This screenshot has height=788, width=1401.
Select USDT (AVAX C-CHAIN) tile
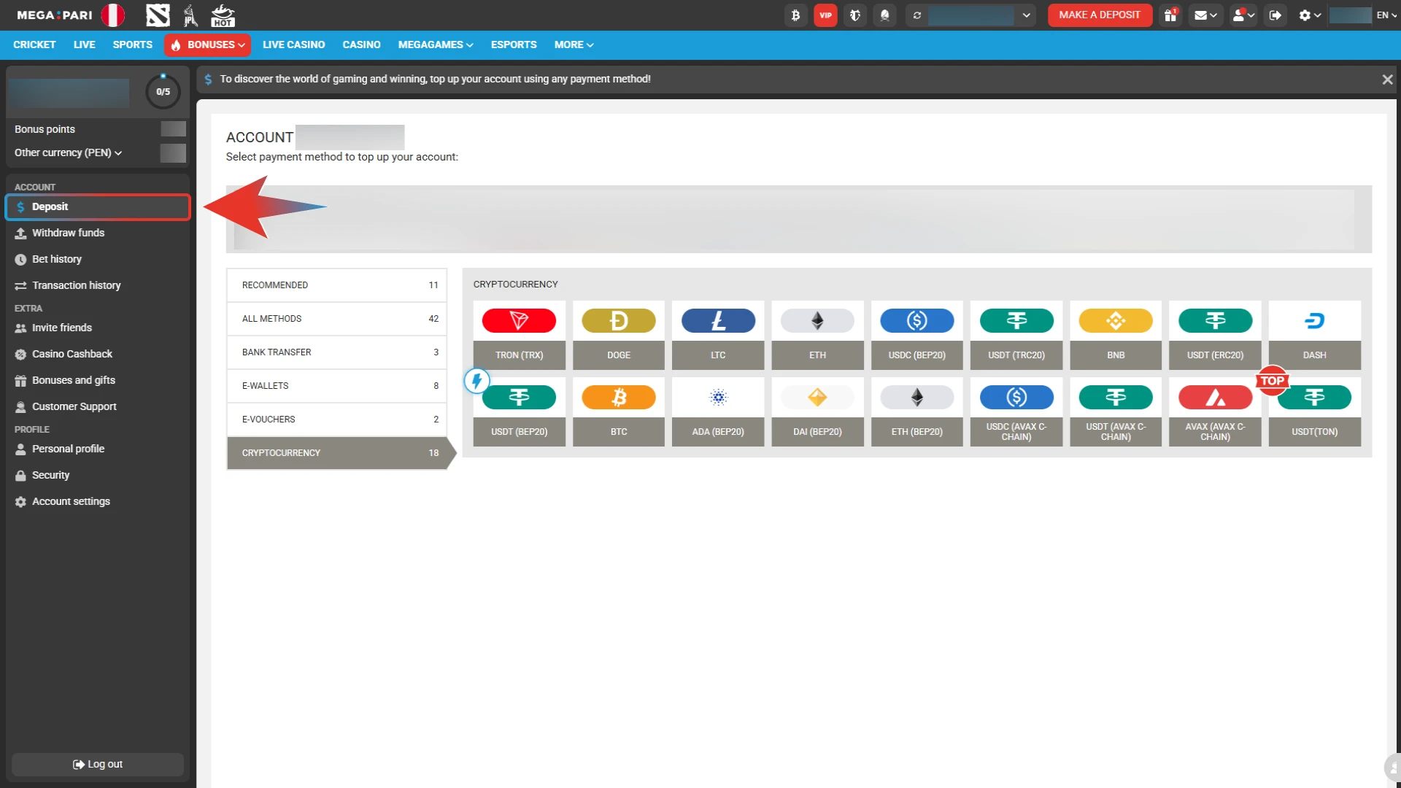click(1116, 412)
